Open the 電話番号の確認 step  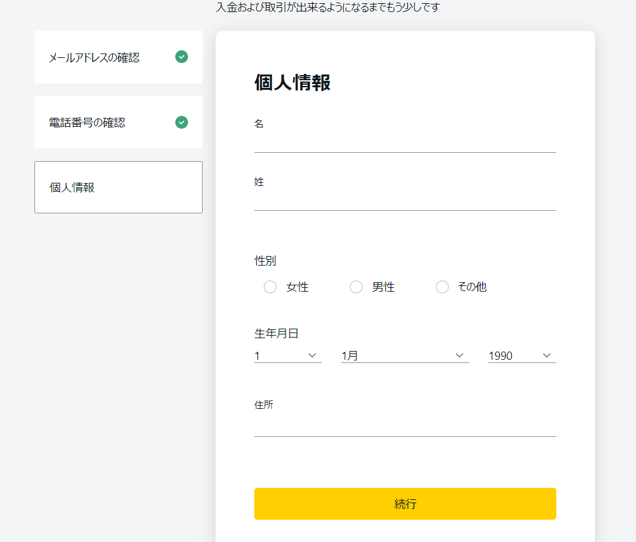[x=119, y=122]
